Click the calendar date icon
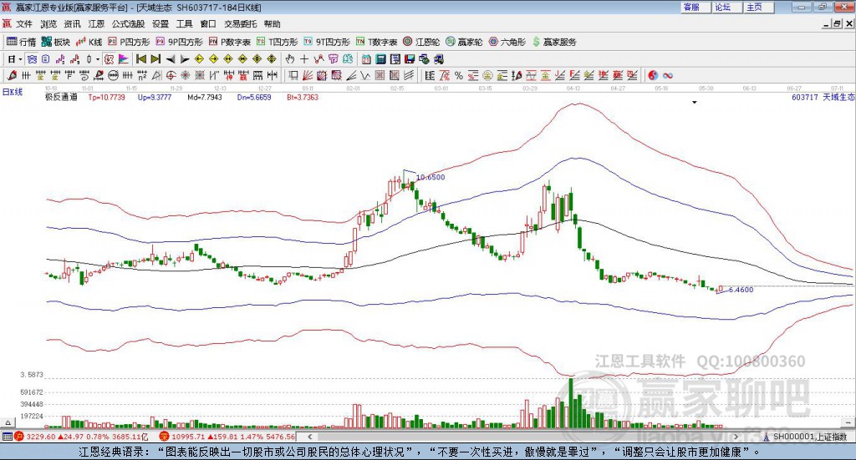 click(x=366, y=59)
